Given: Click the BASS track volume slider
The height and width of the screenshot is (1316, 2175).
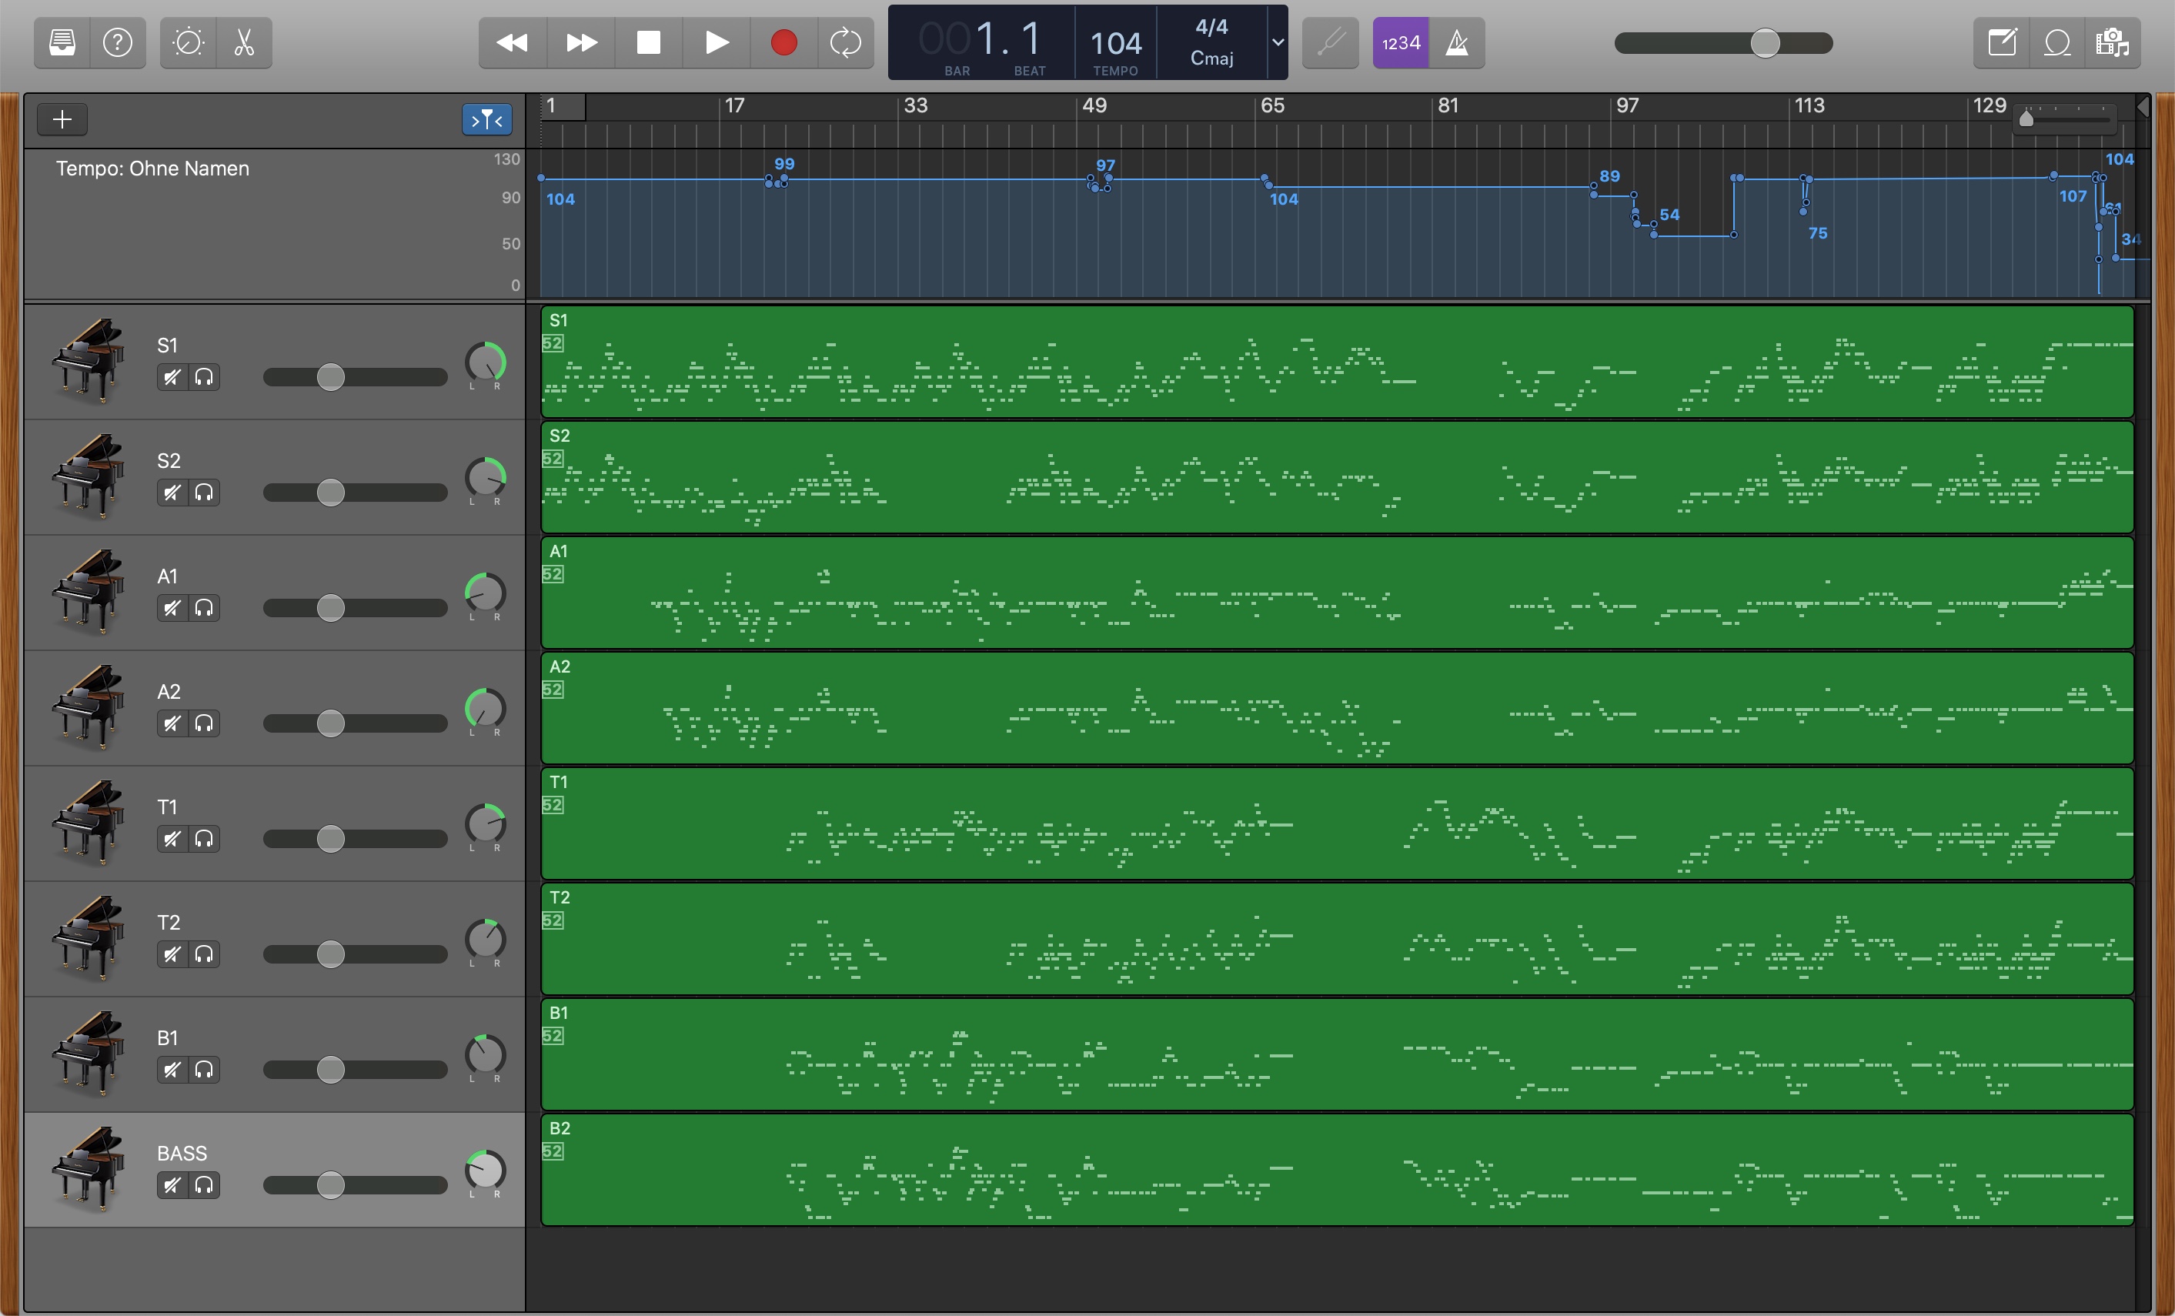Looking at the screenshot, I should tap(330, 1185).
